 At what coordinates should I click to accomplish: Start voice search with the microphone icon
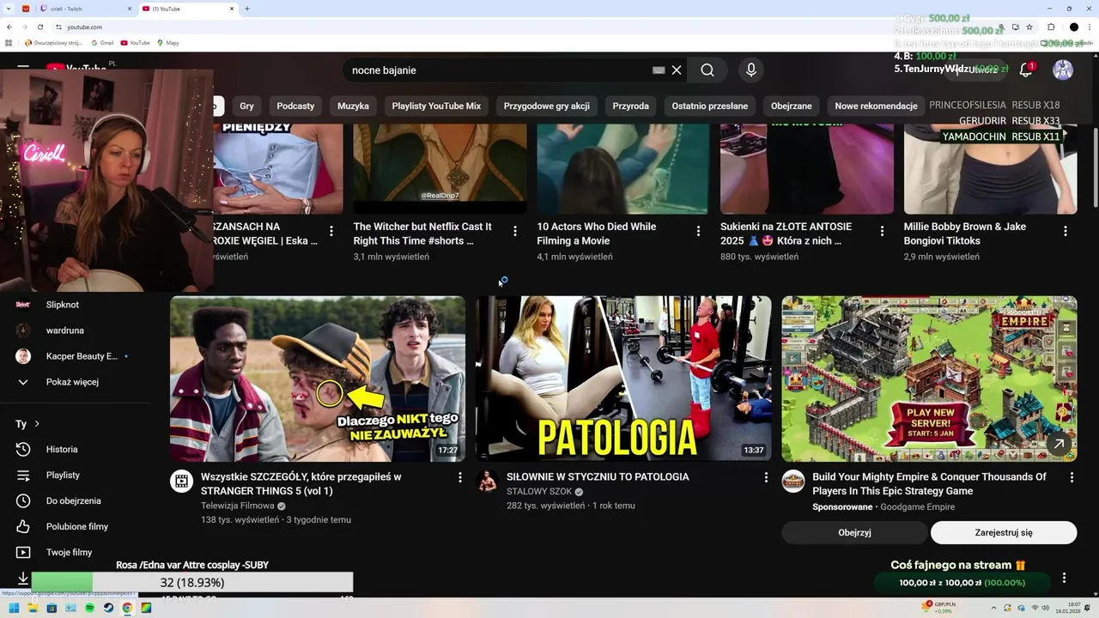pos(751,70)
